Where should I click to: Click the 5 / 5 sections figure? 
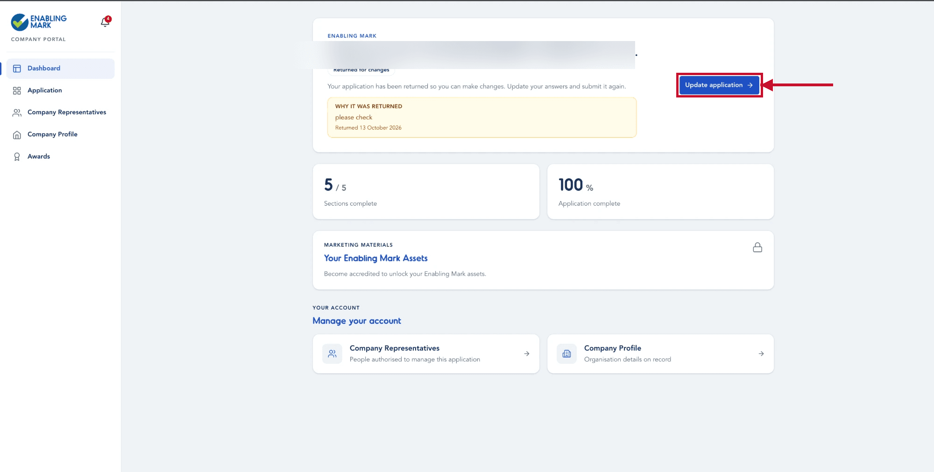(335, 185)
